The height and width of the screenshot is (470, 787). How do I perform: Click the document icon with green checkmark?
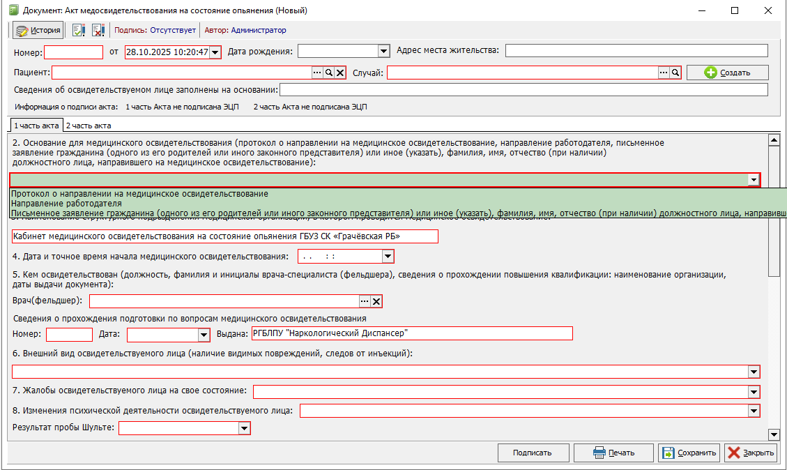tap(78, 30)
